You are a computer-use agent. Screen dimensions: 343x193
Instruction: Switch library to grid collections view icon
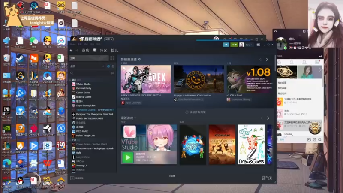tap(112, 58)
